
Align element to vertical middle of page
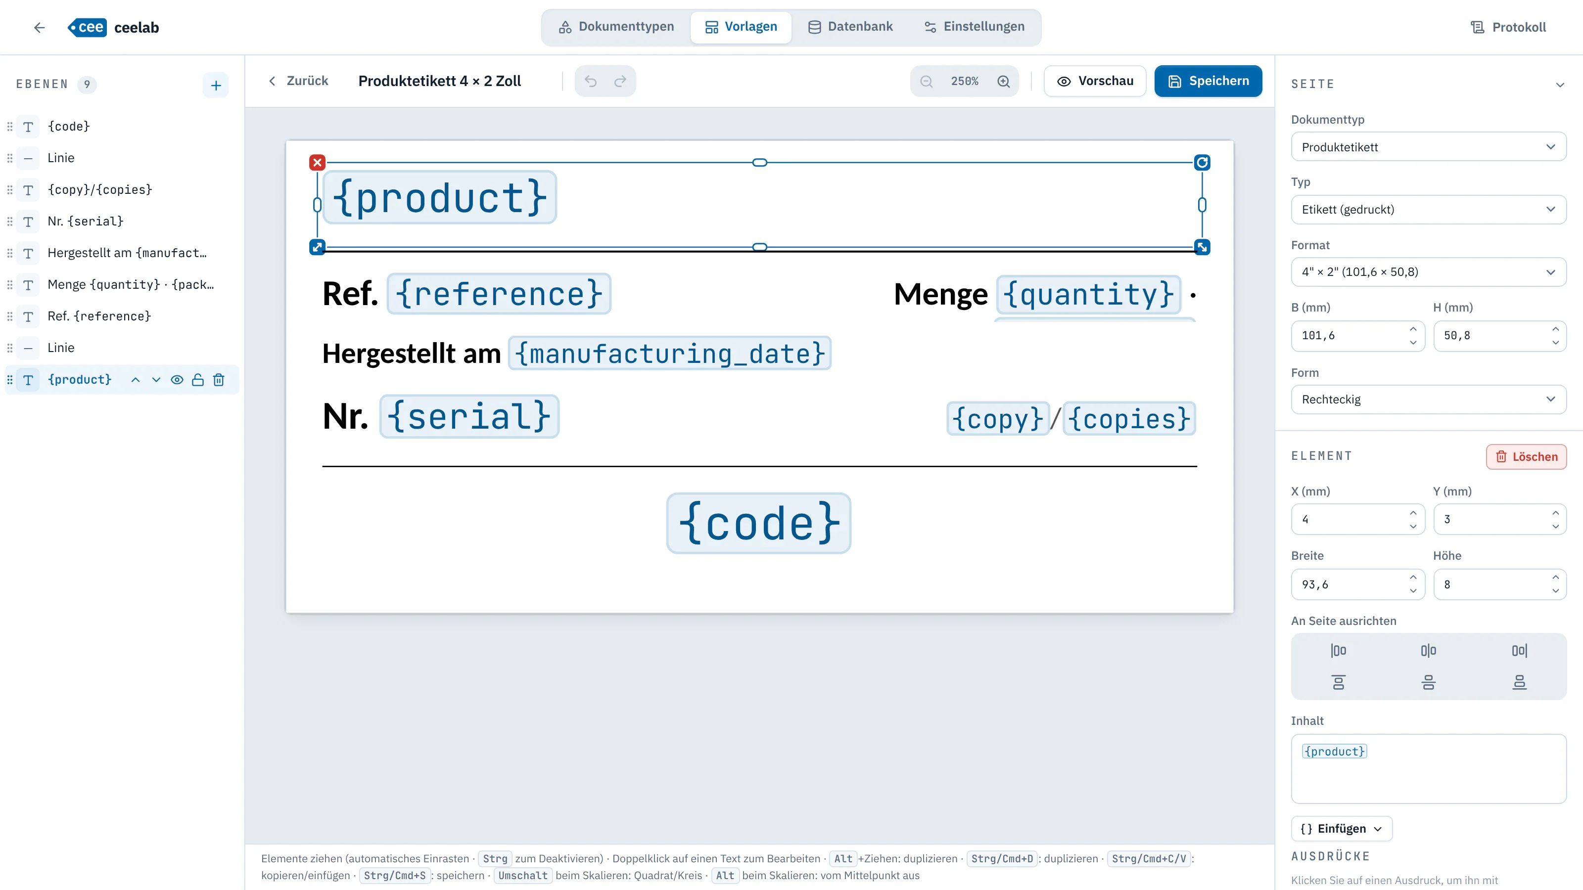click(1428, 682)
